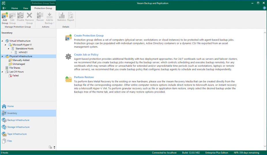Click the Veeam application logo icon
Image resolution: width=267 pixels, height=155 pixels.
click(x=3, y=3)
